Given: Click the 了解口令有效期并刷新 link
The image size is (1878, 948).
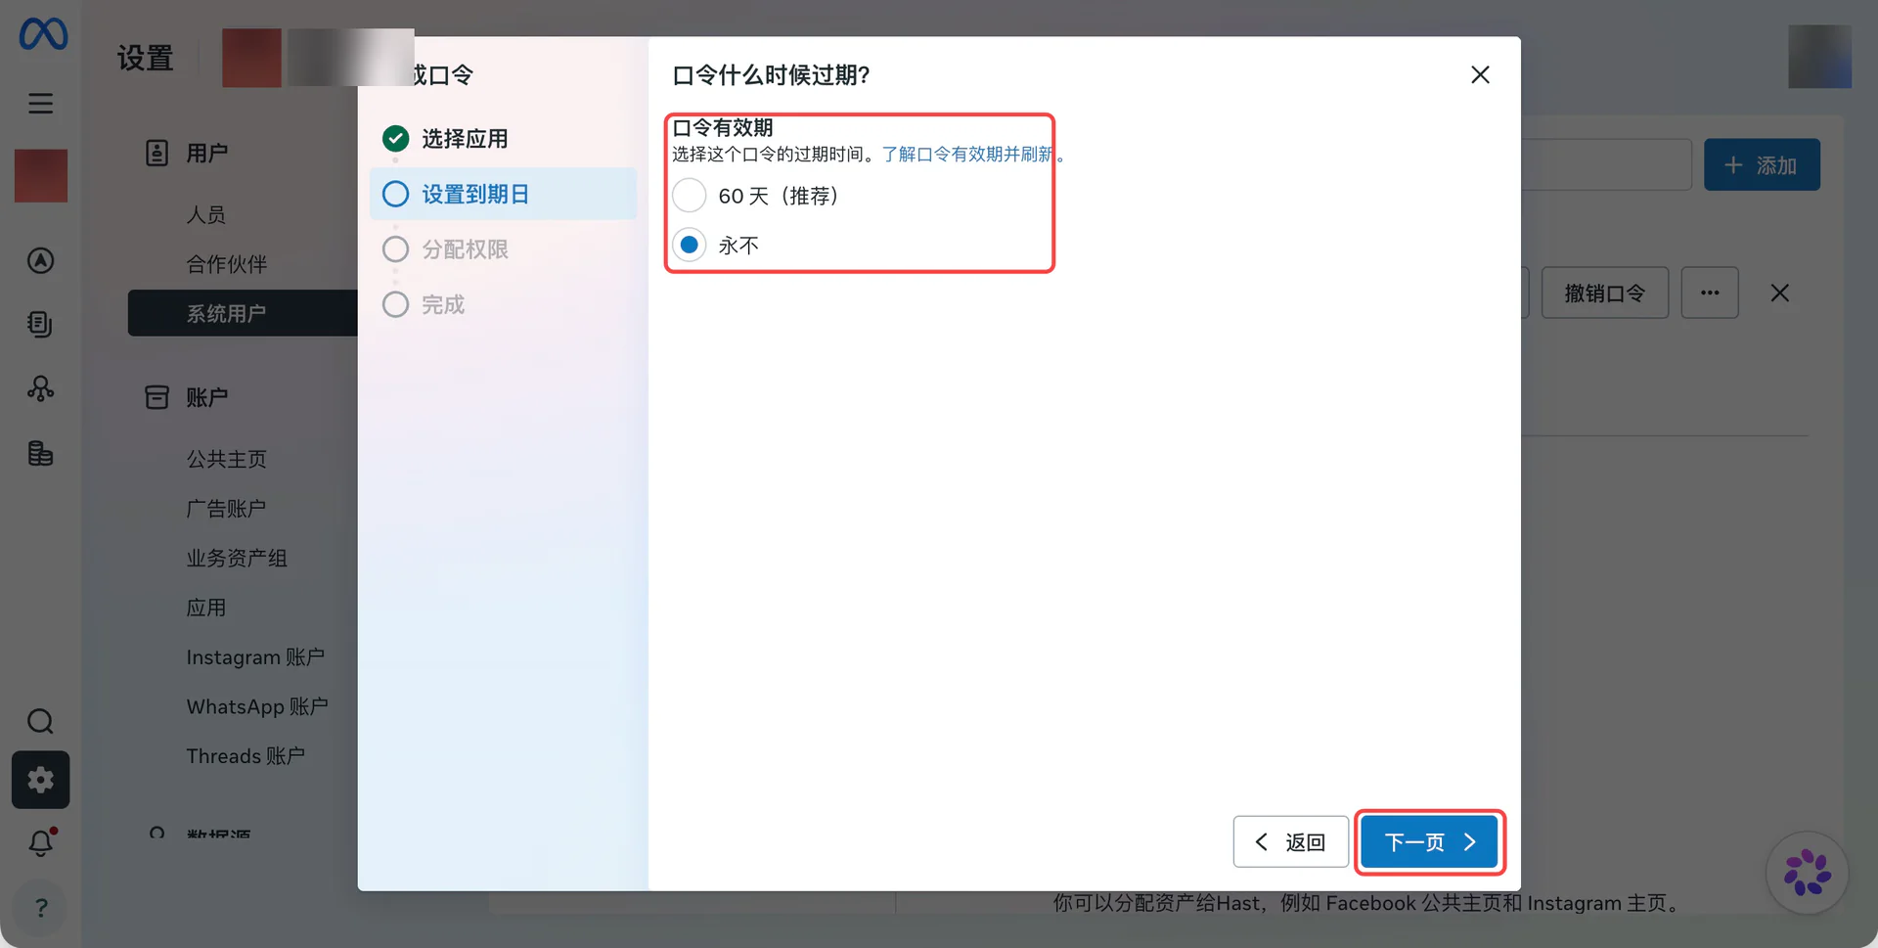Looking at the screenshot, I should click(x=967, y=155).
